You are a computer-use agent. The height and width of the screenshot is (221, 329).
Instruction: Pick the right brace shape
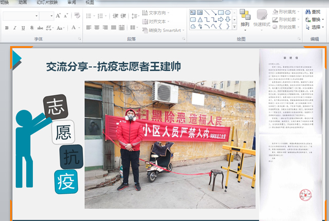[x=228, y=26]
